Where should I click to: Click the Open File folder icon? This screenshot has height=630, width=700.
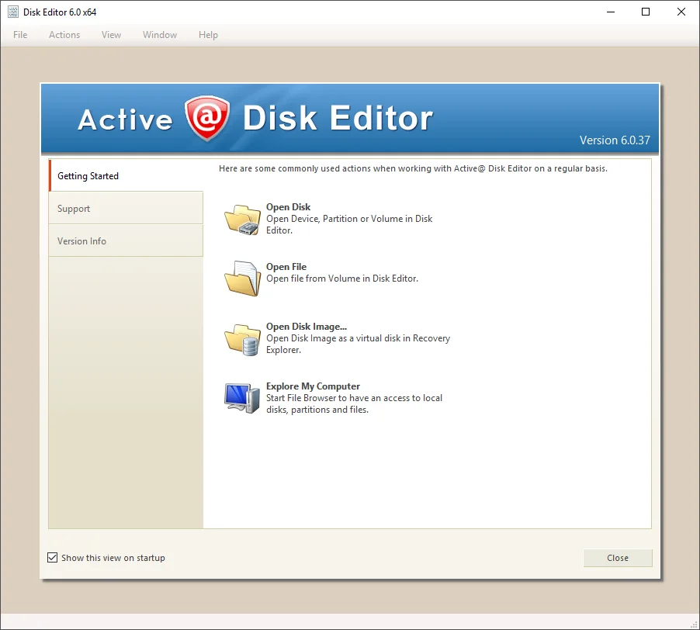242,279
